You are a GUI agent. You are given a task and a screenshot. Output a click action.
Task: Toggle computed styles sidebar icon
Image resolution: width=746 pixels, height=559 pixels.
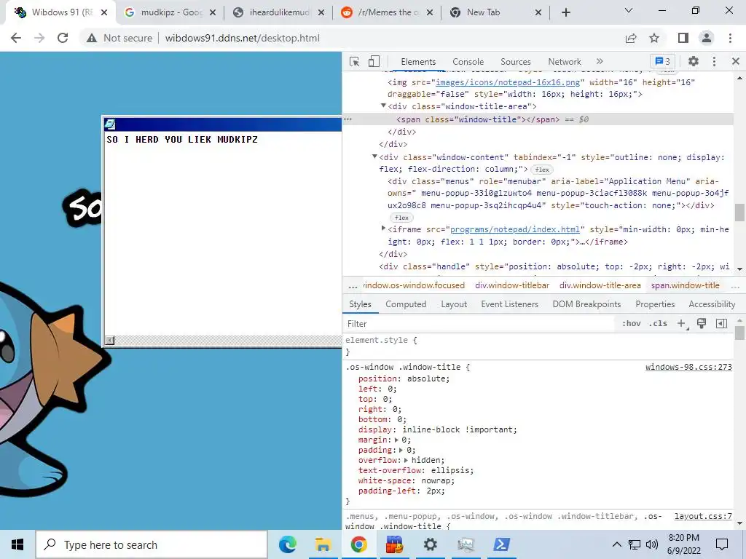click(x=721, y=324)
